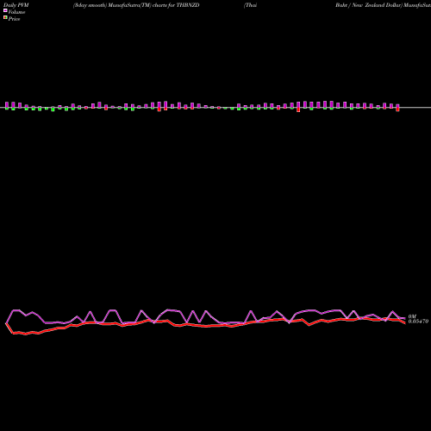
Task: Click the '0M' volume value label
Action: point(412,316)
